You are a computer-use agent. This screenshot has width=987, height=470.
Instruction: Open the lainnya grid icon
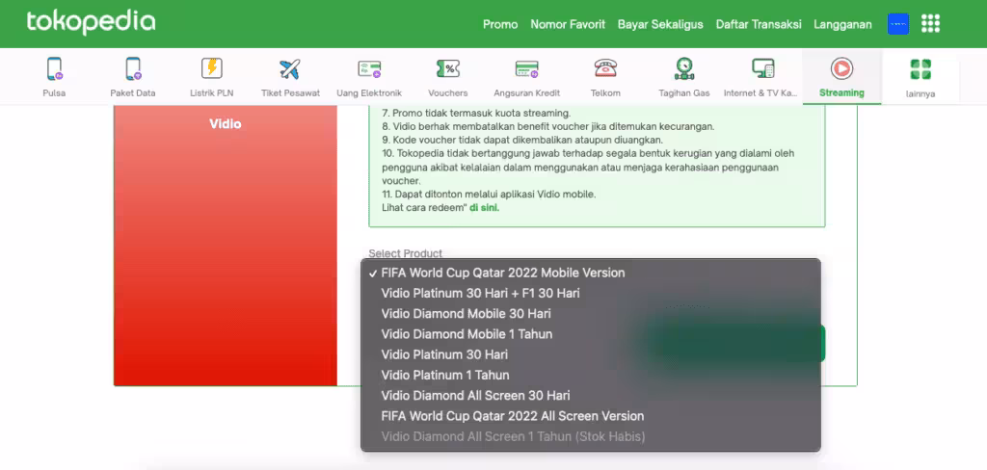click(x=920, y=69)
